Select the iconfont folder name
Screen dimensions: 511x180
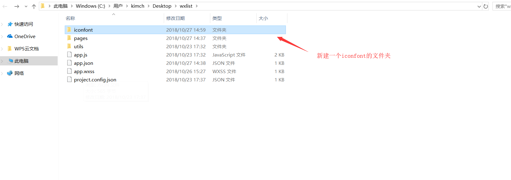pos(83,30)
